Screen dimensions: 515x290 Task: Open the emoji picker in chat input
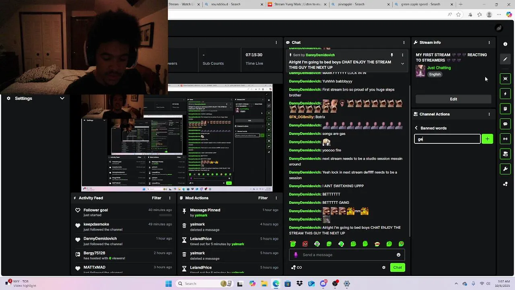pos(399,255)
